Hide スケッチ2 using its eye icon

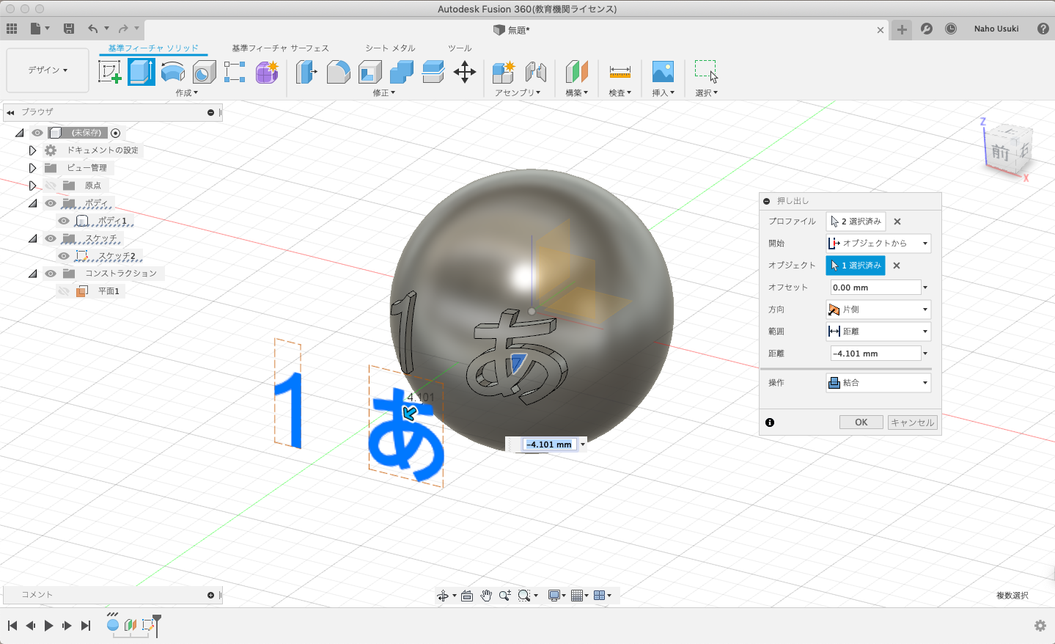point(64,256)
